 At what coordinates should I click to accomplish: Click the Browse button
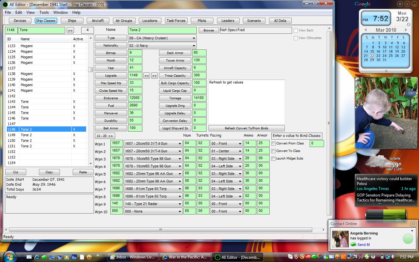pyautogui.click(x=209, y=30)
